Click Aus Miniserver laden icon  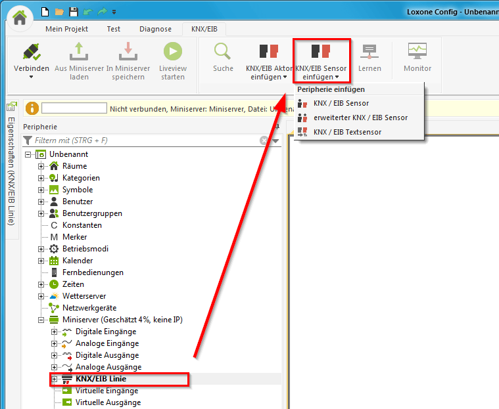point(79,53)
